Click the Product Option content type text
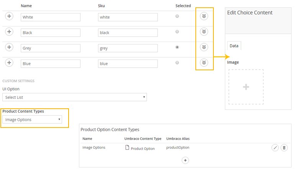Viewport: 295px width, 169px height. tap(143, 149)
